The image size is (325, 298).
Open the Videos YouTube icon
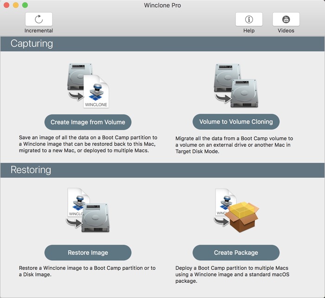(x=286, y=19)
